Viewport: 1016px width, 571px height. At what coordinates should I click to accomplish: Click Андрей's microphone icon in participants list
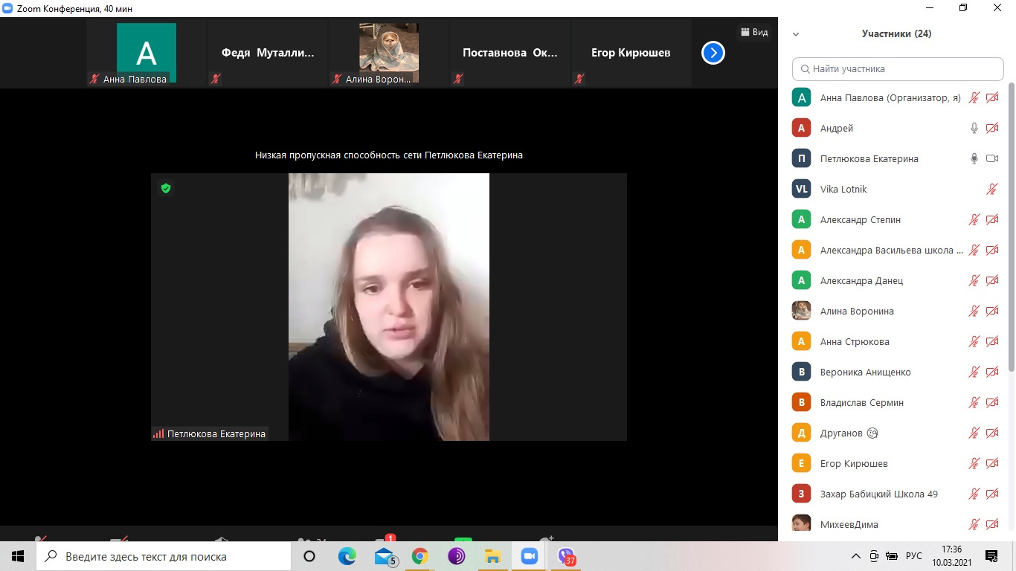pos(974,128)
